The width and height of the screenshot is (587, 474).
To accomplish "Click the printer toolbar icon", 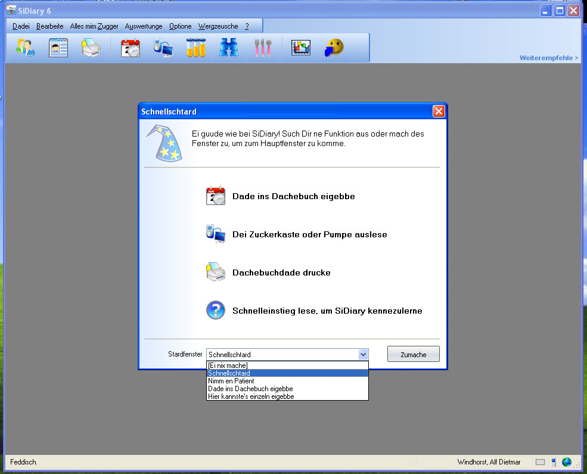I will [x=91, y=48].
